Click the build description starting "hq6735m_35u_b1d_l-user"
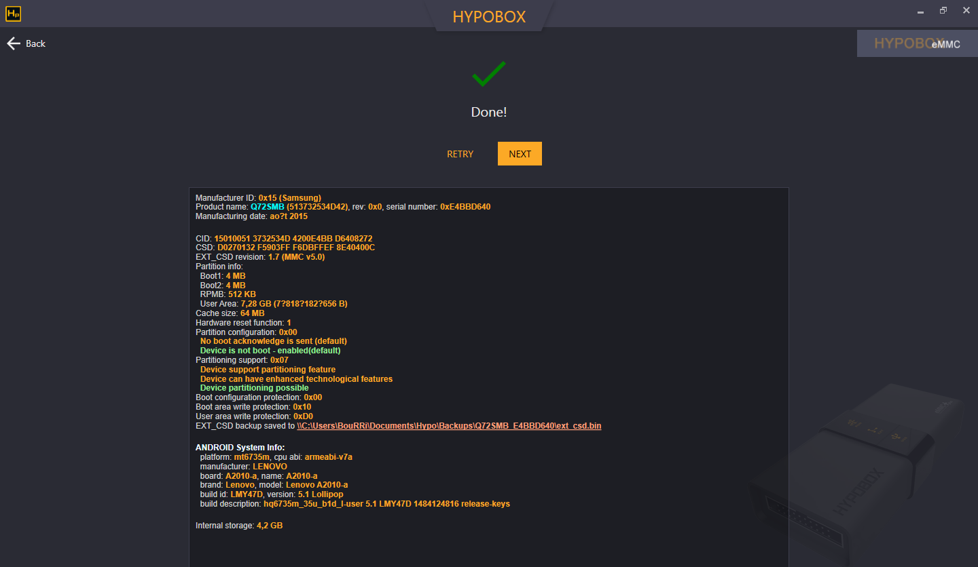Image resolution: width=978 pixels, height=567 pixels. 387,504
